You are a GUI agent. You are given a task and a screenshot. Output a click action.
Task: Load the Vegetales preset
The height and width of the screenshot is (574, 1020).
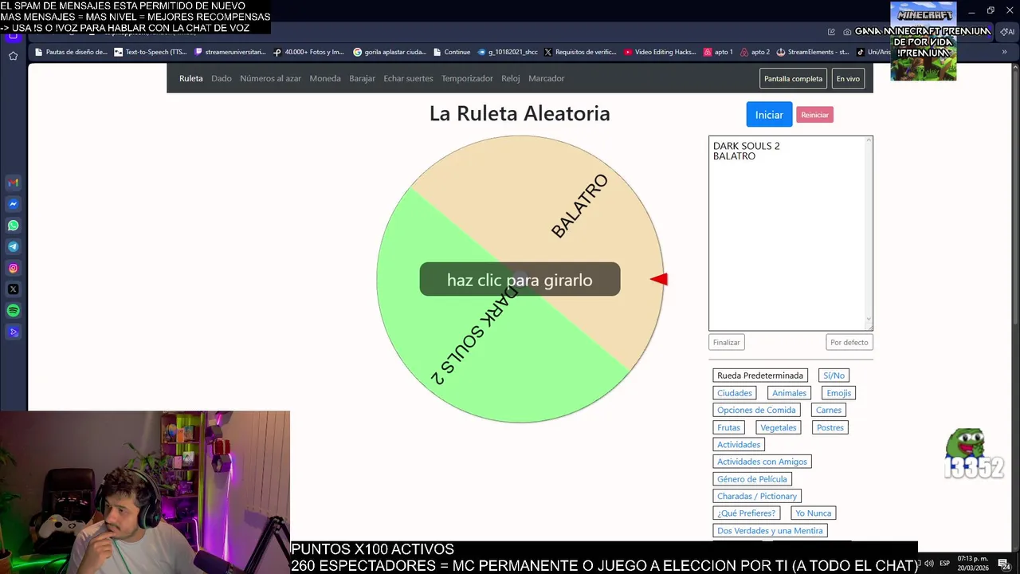point(779,427)
